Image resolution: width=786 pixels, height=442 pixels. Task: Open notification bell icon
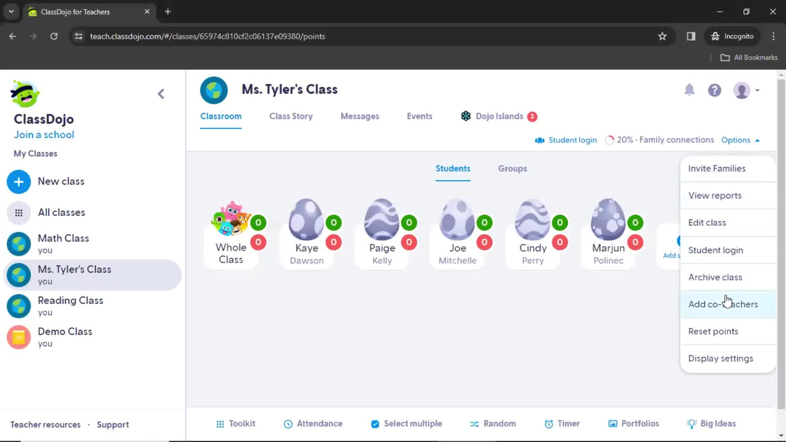[x=689, y=90]
